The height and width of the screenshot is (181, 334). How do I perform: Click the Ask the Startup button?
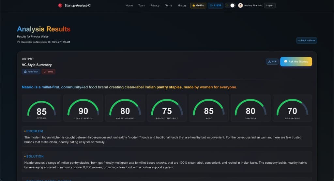point(296,61)
